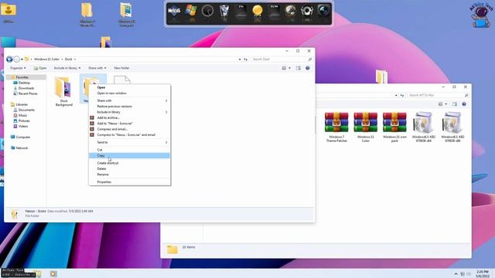Choose Rename from the context menu

pyautogui.click(x=130, y=175)
